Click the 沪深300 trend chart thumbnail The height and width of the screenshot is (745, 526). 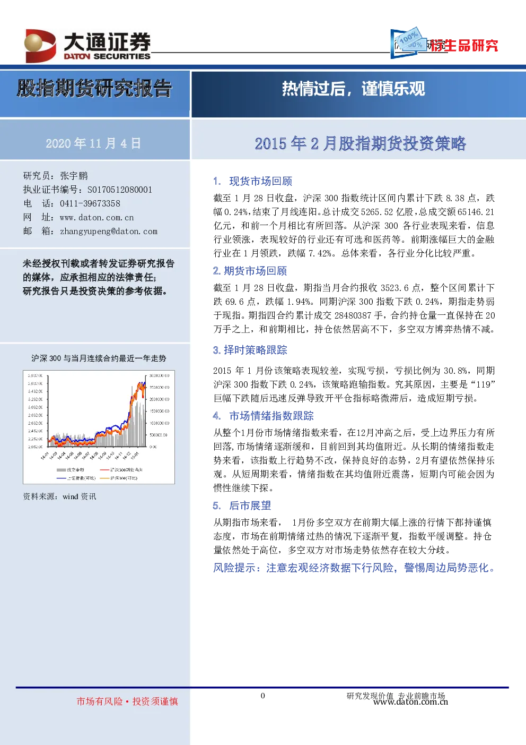99,427
